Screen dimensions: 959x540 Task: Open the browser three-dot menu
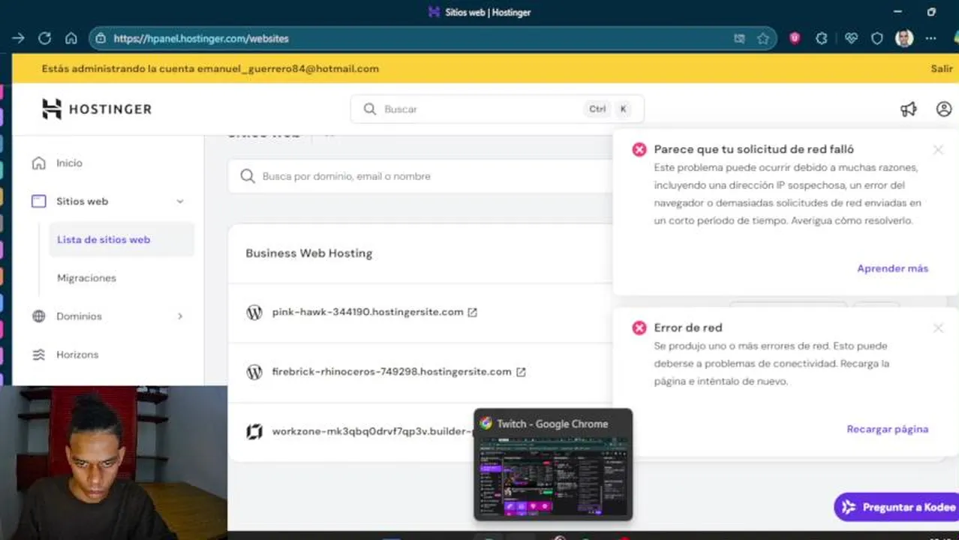tap(930, 38)
